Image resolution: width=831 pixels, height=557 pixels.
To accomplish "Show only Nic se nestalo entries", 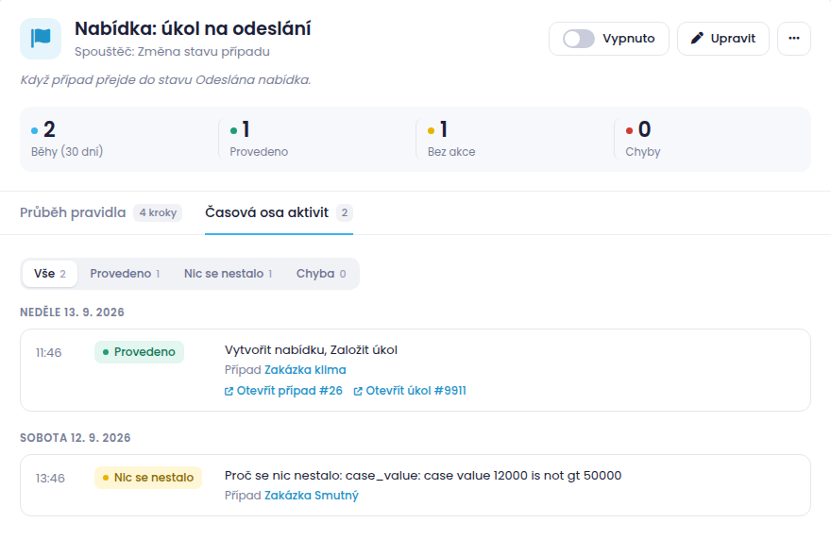I will tap(228, 274).
